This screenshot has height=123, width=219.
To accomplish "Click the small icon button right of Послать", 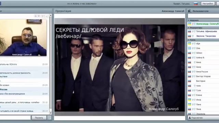I will 49,118.
